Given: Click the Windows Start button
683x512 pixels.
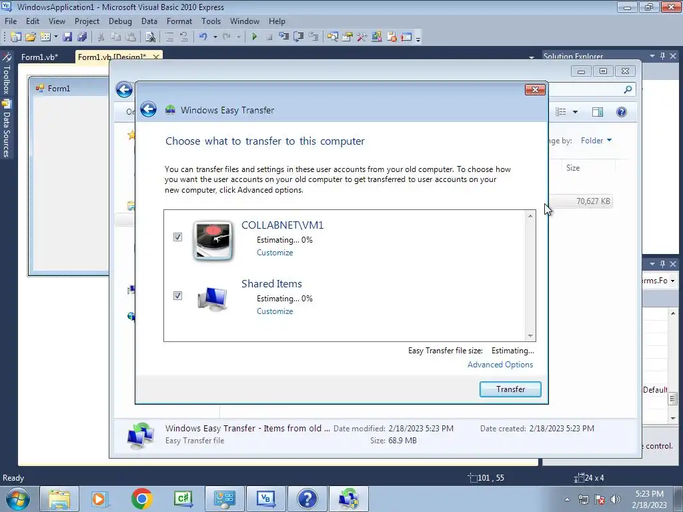Looking at the screenshot, I should click(x=18, y=499).
